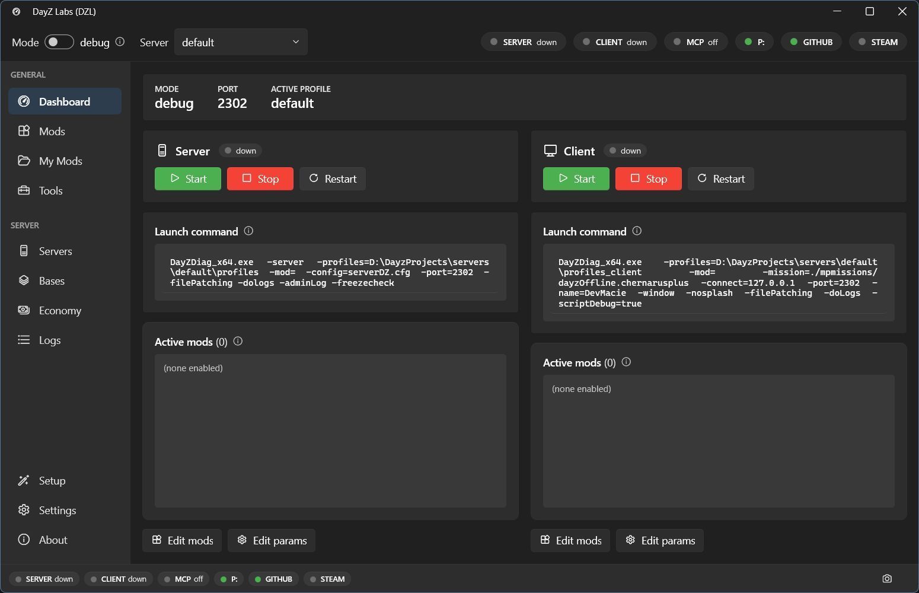The height and width of the screenshot is (593, 919).
Task: Open the Dashboard page
Action: [65, 101]
